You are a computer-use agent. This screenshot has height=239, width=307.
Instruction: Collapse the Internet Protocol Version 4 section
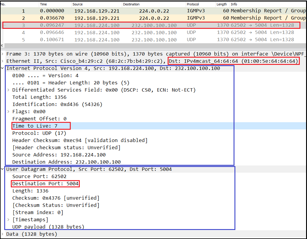click(3, 68)
